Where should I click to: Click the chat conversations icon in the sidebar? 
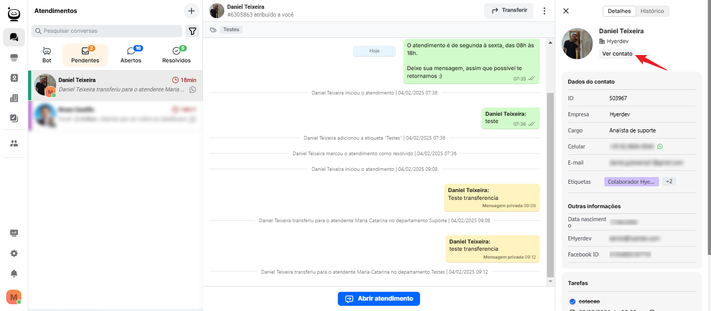tap(14, 37)
